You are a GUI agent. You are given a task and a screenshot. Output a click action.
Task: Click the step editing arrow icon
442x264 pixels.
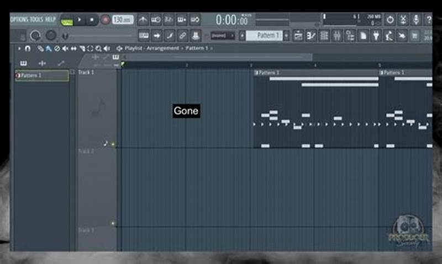[x=157, y=36]
